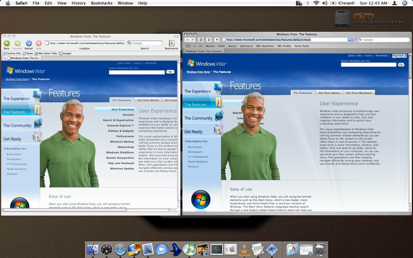
Task: Select 'For Your Home' tab in Safari page
Action: 329,93
